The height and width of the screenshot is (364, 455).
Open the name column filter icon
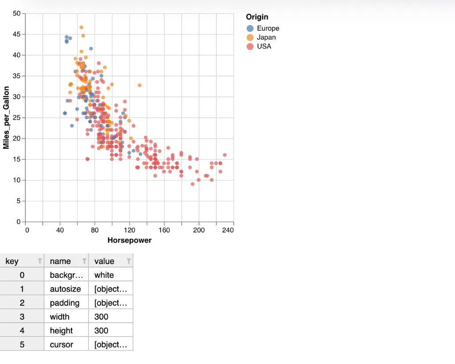[x=84, y=261]
